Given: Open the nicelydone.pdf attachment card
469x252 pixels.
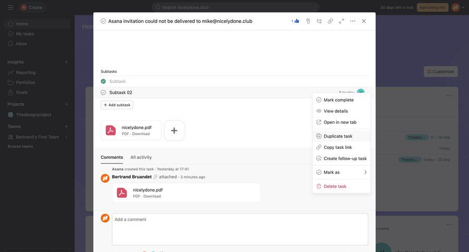Looking at the screenshot, I should tap(131, 130).
